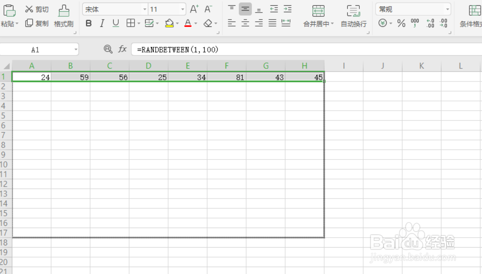Apply cell borders icon

pyautogui.click(x=130, y=23)
